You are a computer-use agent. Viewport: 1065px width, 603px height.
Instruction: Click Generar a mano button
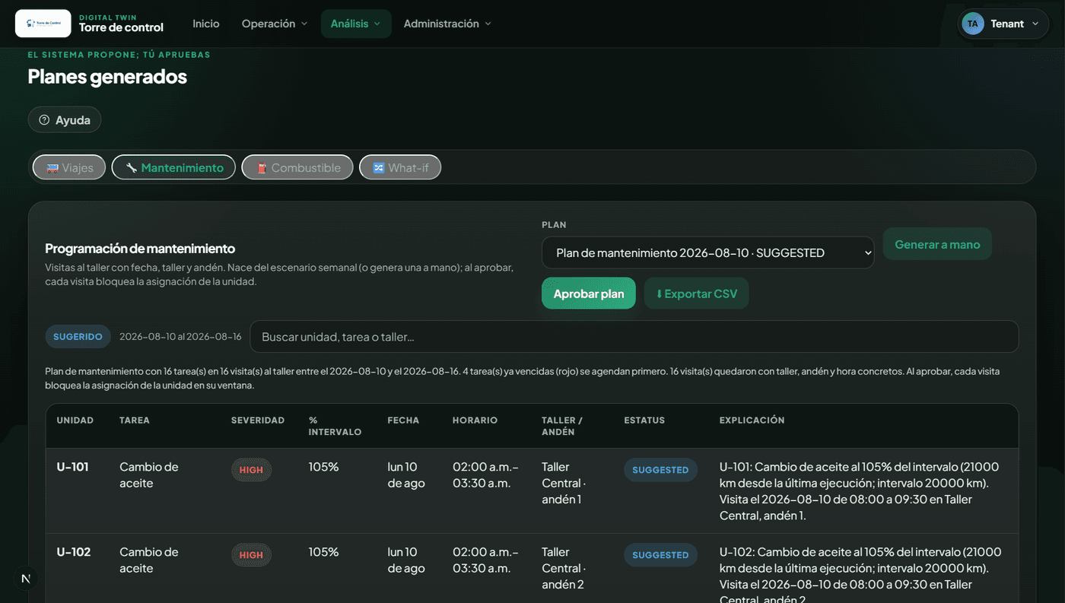click(x=937, y=244)
